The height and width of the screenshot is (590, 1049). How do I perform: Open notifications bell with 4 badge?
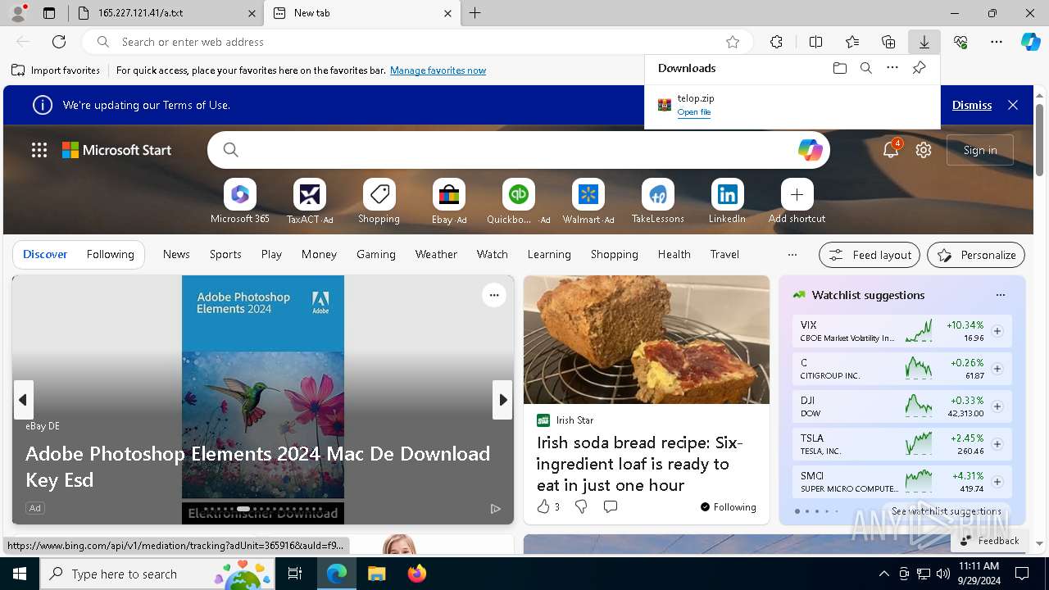point(891,150)
